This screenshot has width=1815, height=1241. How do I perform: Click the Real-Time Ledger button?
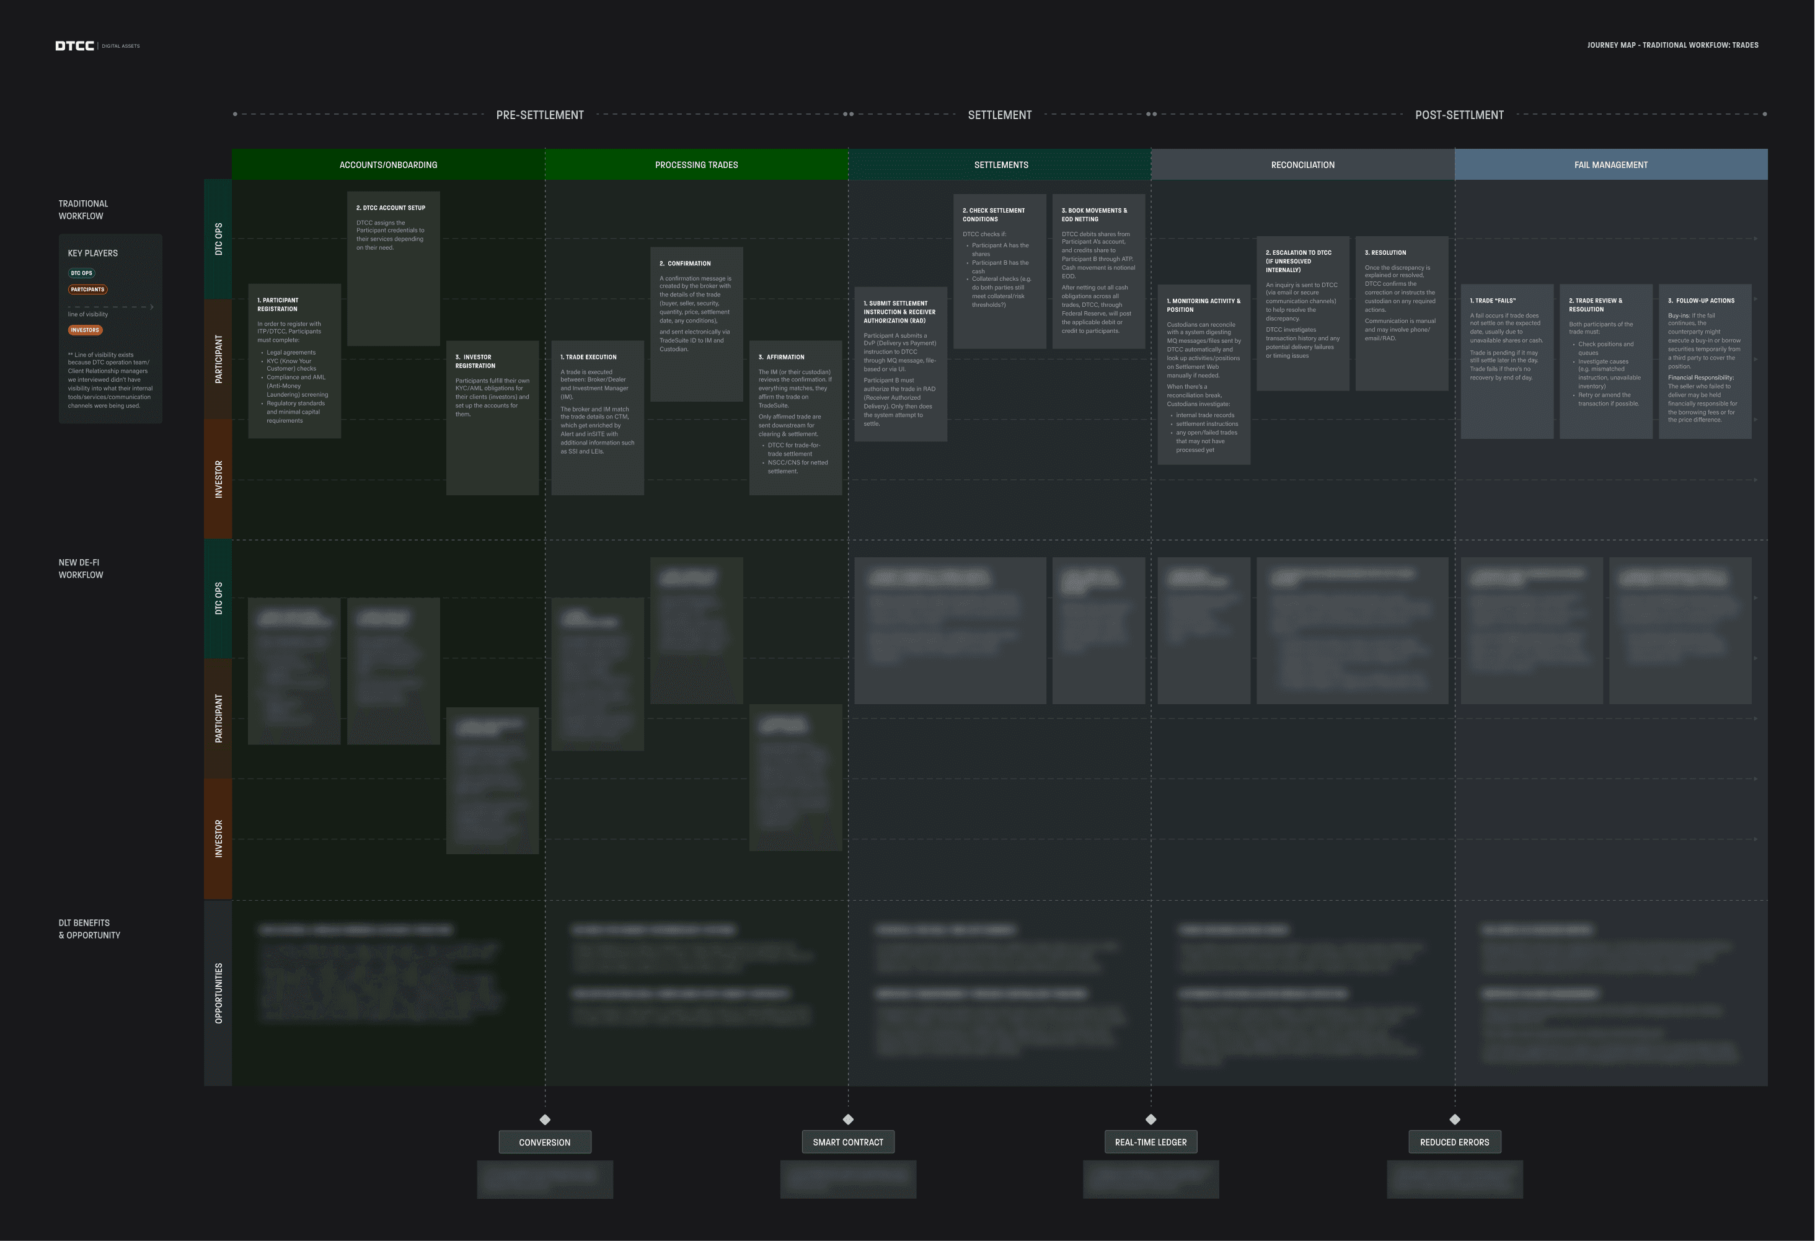pos(1150,1142)
